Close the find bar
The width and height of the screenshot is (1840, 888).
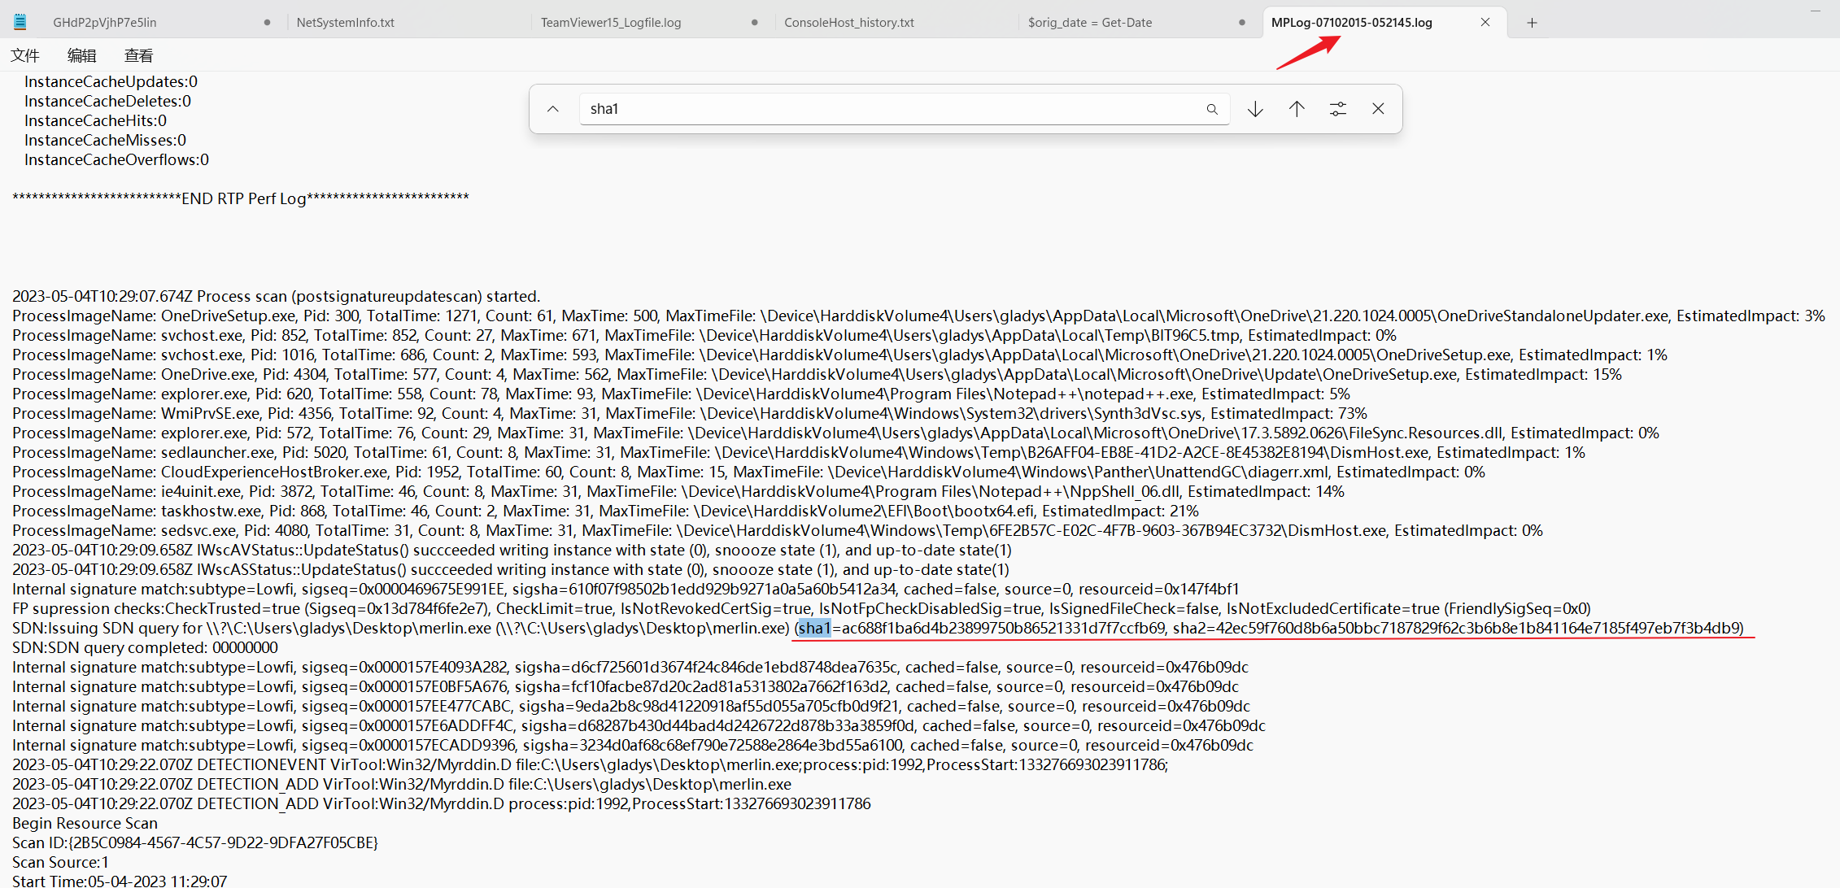click(x=1378, y=109)
